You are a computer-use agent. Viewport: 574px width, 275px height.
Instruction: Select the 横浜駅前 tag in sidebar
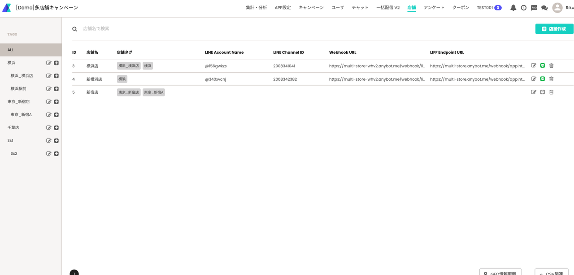click(x=18, y=89)
